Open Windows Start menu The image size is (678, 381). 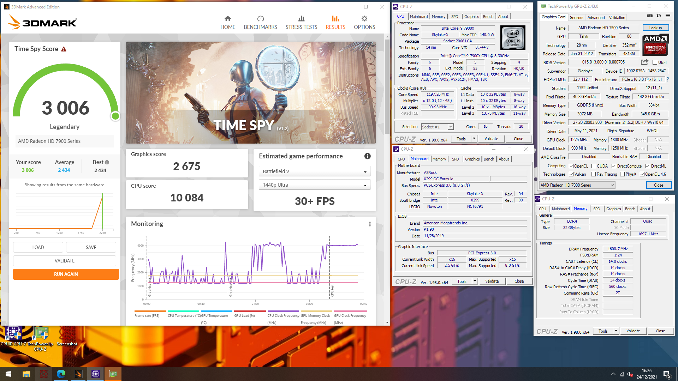pos(8,374)
